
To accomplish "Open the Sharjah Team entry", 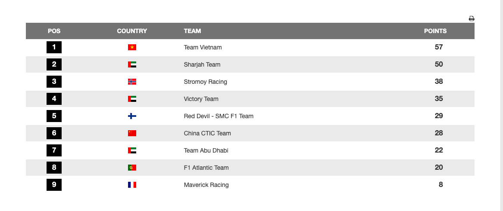I will click(x=202, y=64).
